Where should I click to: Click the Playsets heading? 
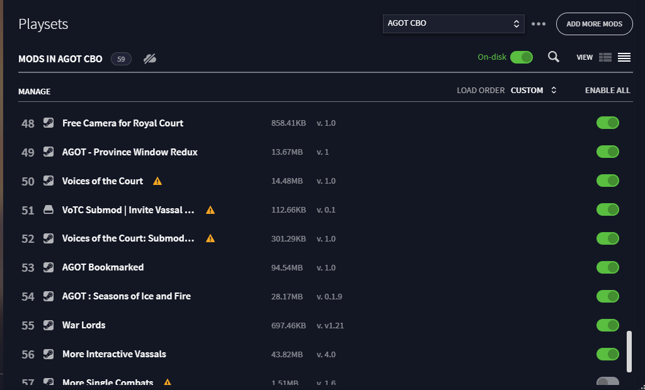coord(43,24)
